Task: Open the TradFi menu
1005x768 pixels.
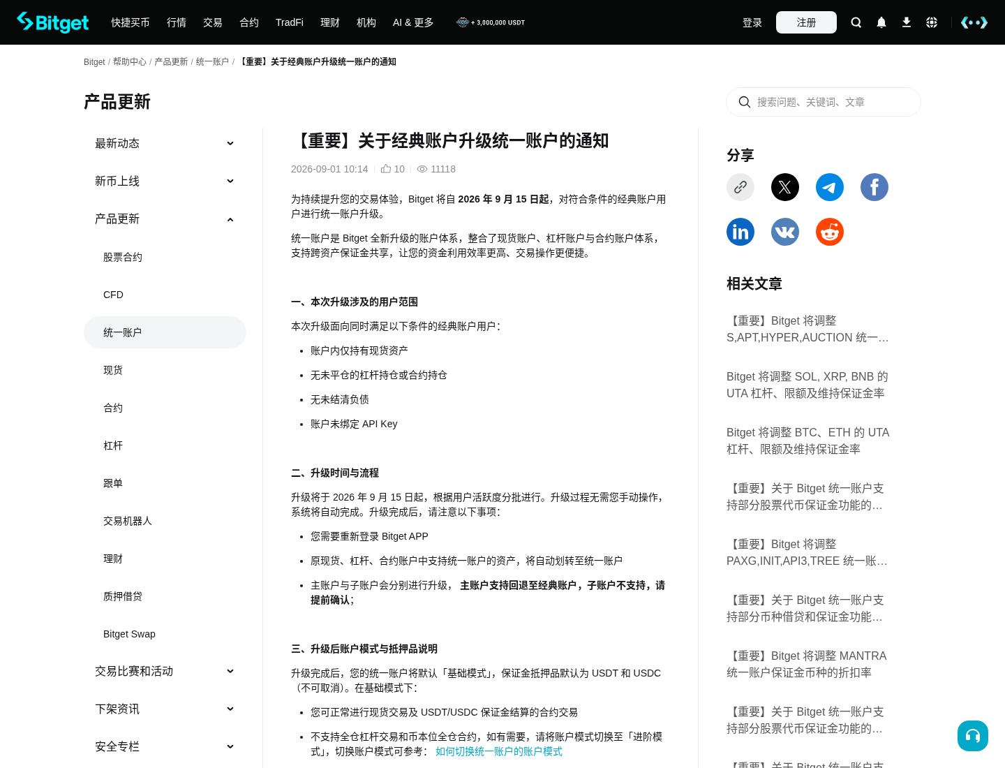Action: [290, 22]
